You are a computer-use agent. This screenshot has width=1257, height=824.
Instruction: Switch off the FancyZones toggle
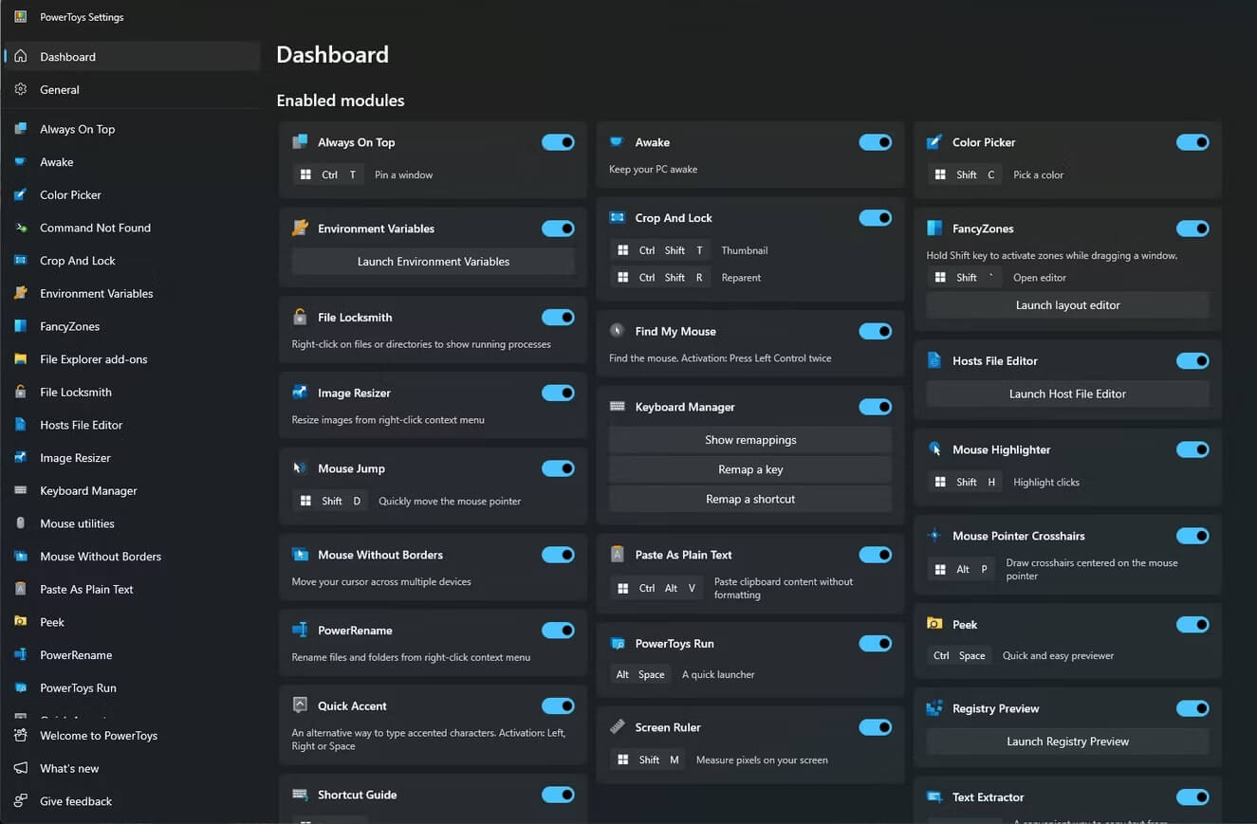pos(1192,229)
